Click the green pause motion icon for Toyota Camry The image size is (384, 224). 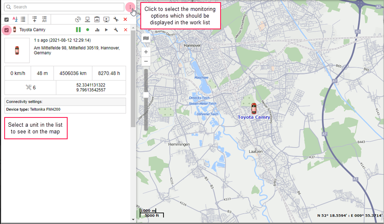pyautogui.click(x=79, y=30)
